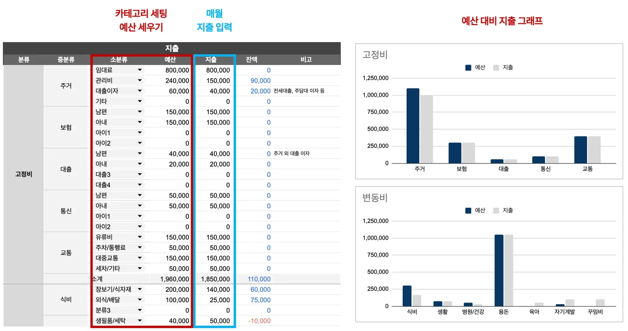Select the 잔액 column header
This screenshot has height=331, width=628.
pyautogui.click(x=252, y=60)
